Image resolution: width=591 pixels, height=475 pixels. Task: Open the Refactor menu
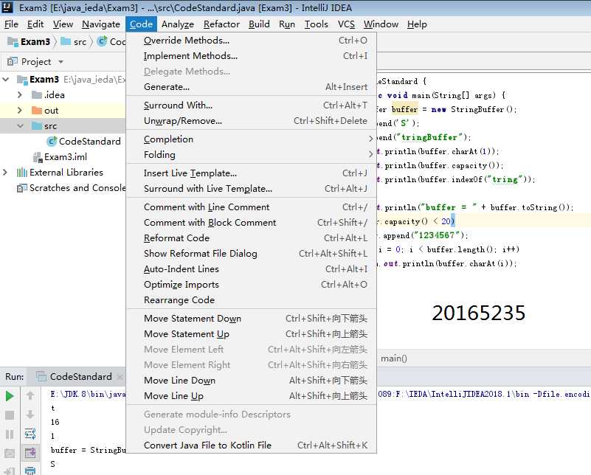point(221,24)
